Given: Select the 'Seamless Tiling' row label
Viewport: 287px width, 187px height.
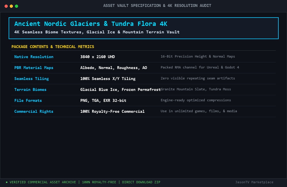Looking at the screenshot, I should pyautogui.click(x=32, y=79).
